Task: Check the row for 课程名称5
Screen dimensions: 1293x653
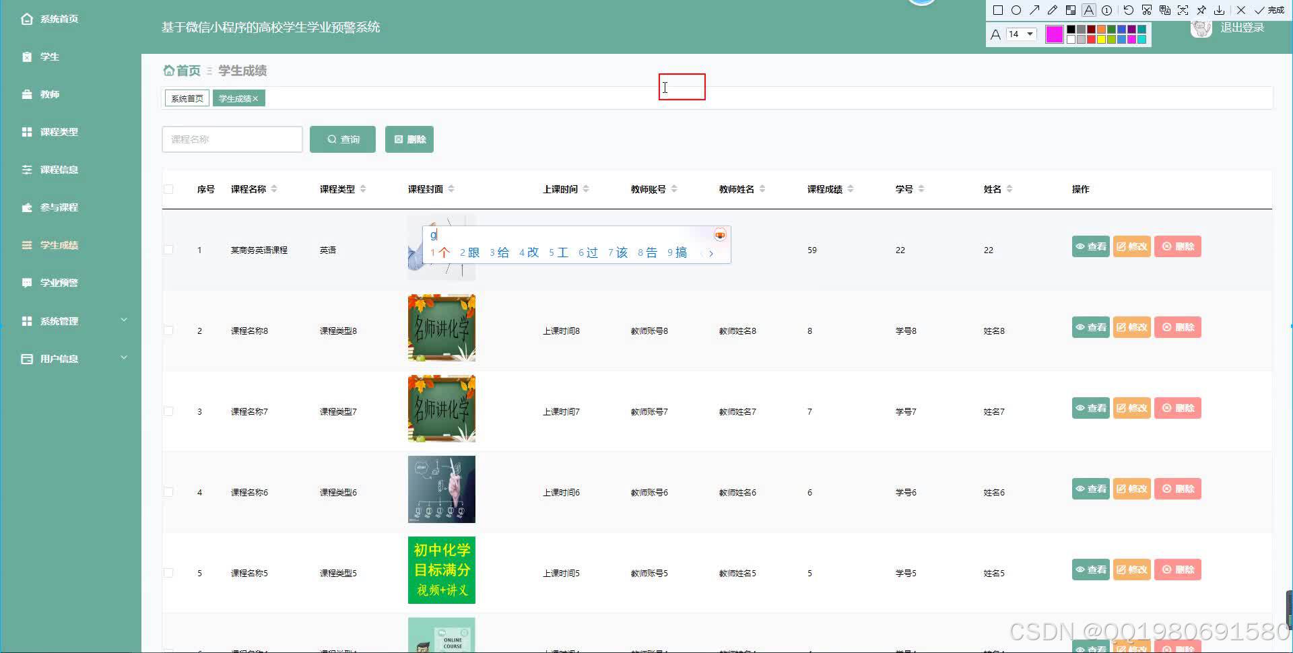Action: coord(168,573)
